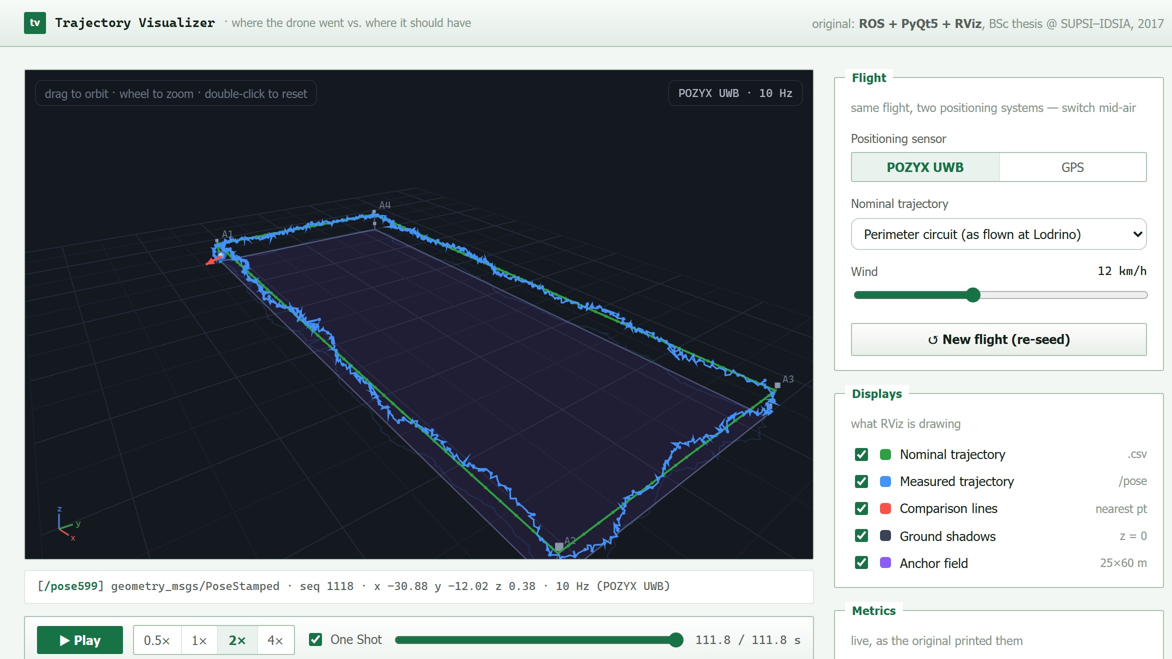Click the playback timeline slider handle
The width and height of the screenshot is (1172, 659).
(x=676, y=640)
